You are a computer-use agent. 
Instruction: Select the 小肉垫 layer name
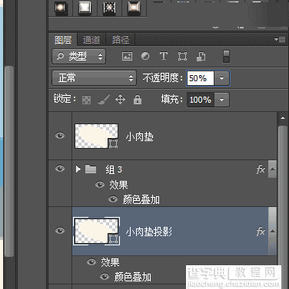(x=140, y=137)
